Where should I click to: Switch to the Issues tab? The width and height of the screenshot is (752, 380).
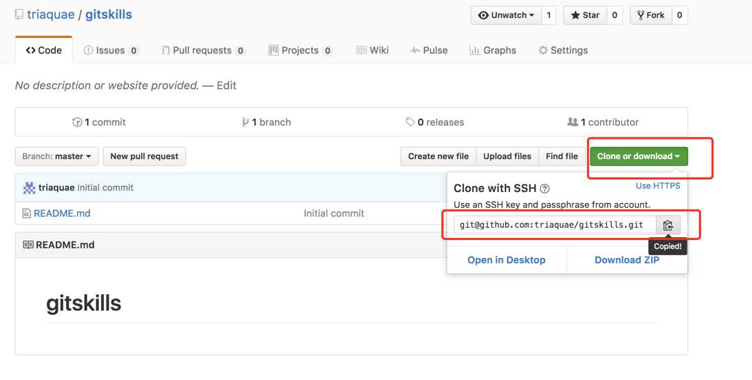[x=111, y=50]
